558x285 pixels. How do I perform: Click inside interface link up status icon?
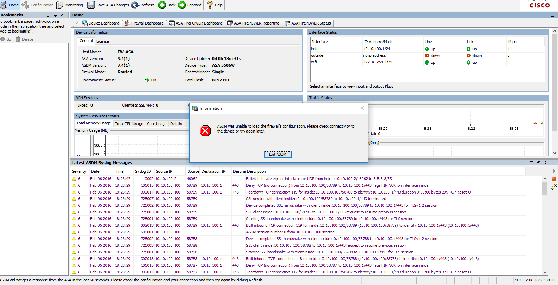[468, 49]
